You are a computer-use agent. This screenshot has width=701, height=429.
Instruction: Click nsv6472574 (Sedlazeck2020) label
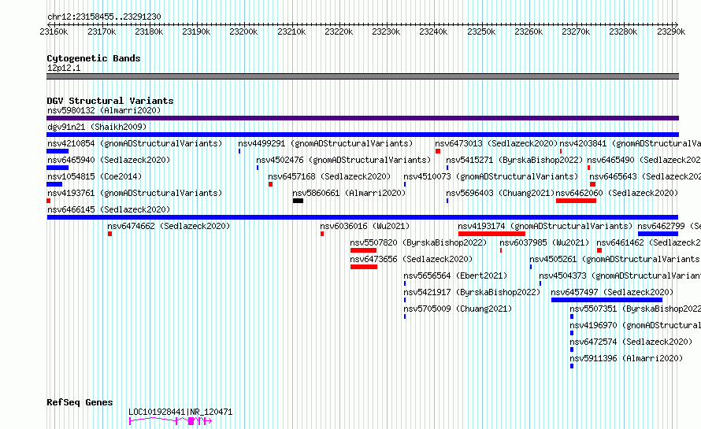coord(631,342)
